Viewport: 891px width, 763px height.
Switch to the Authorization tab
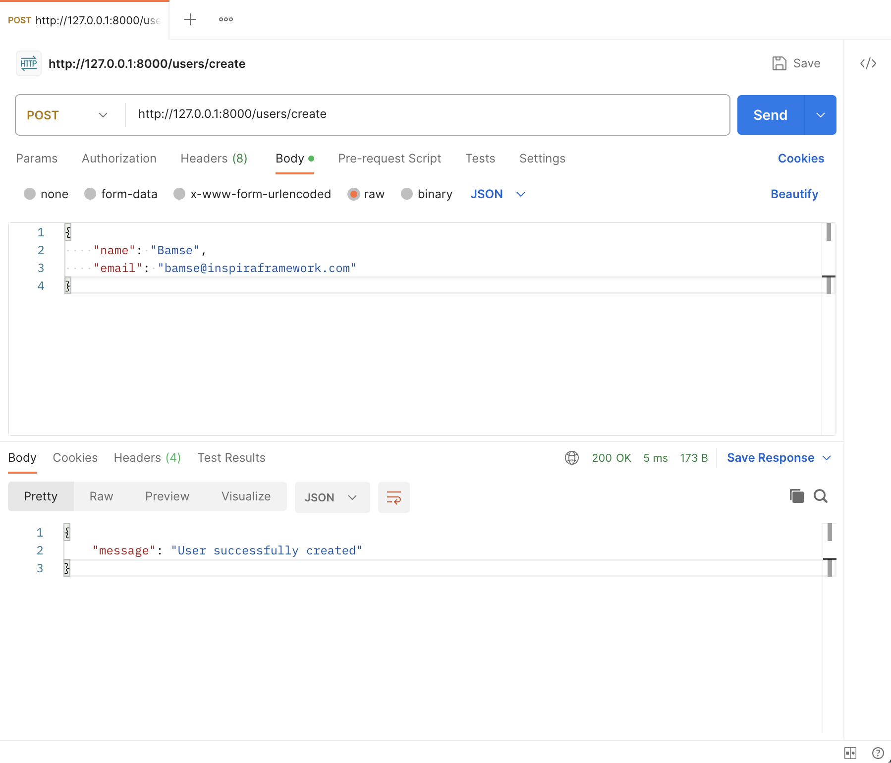point(119,159)
